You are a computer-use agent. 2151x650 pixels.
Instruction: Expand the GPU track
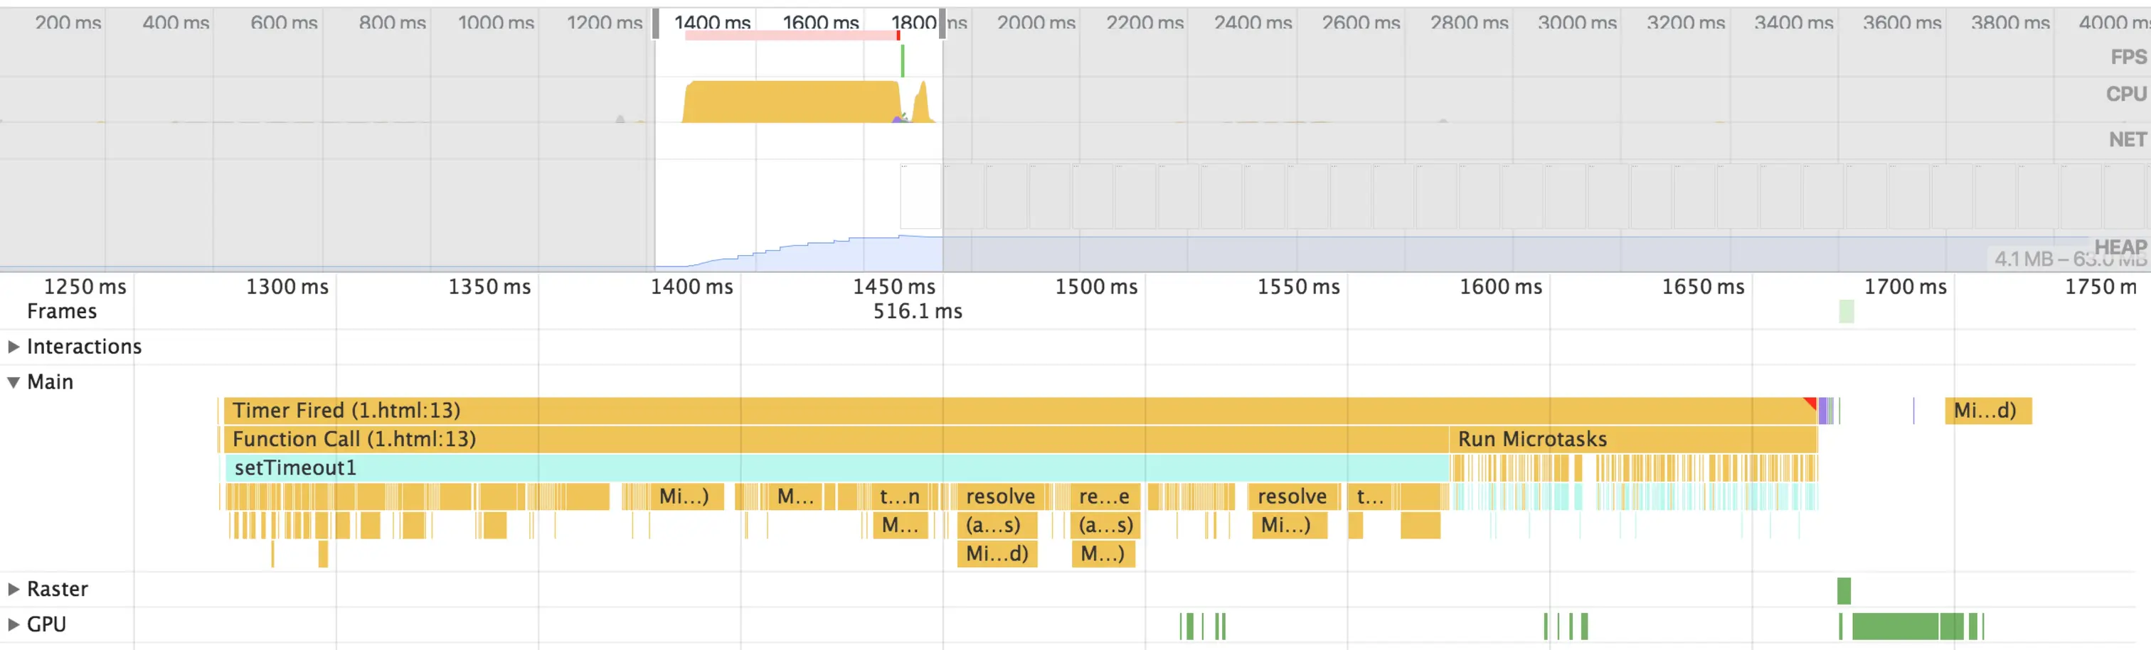(x=14, y=624)
